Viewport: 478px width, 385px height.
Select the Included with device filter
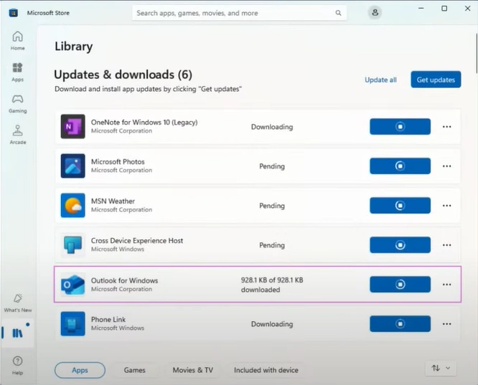(266, 370)
